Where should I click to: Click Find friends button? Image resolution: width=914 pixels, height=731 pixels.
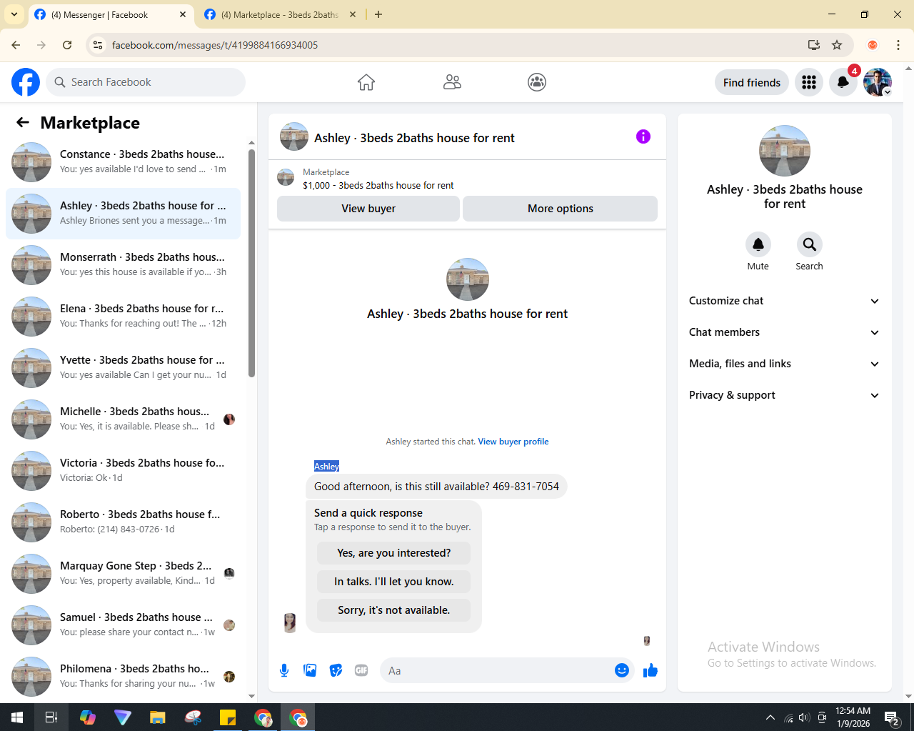coord(752,82)
